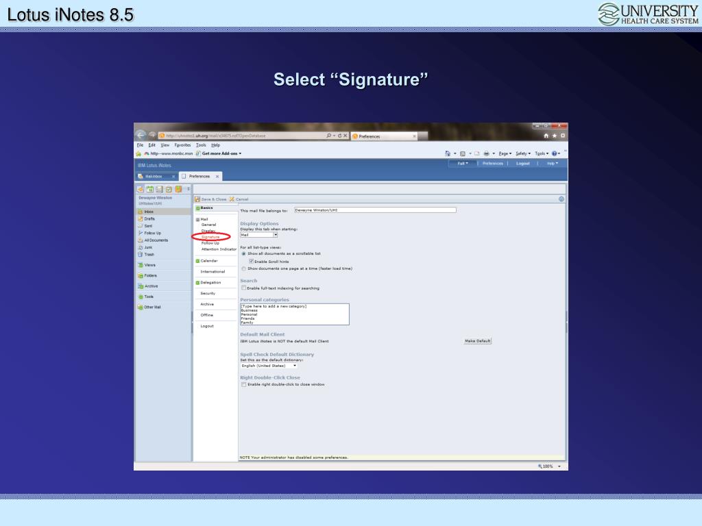Open the Contacts icon in the iNotes switcher
702x526 pixels.
159,189
